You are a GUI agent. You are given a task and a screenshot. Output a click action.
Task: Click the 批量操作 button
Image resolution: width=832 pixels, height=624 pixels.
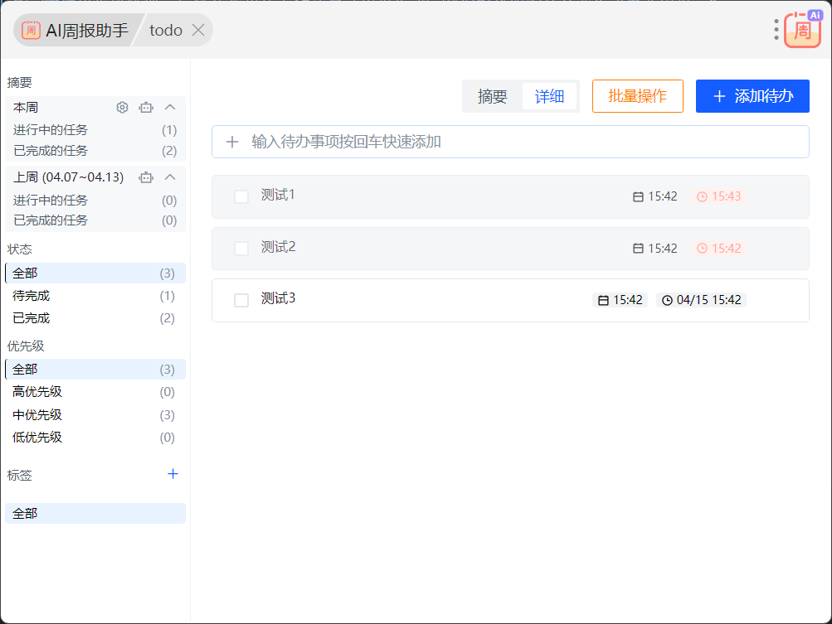638,96
